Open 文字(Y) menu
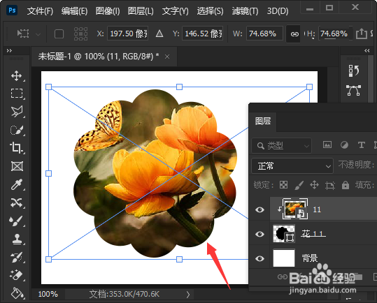Image resolution: width=377 pixels, height=303 pixels. [x=175, y=11]
